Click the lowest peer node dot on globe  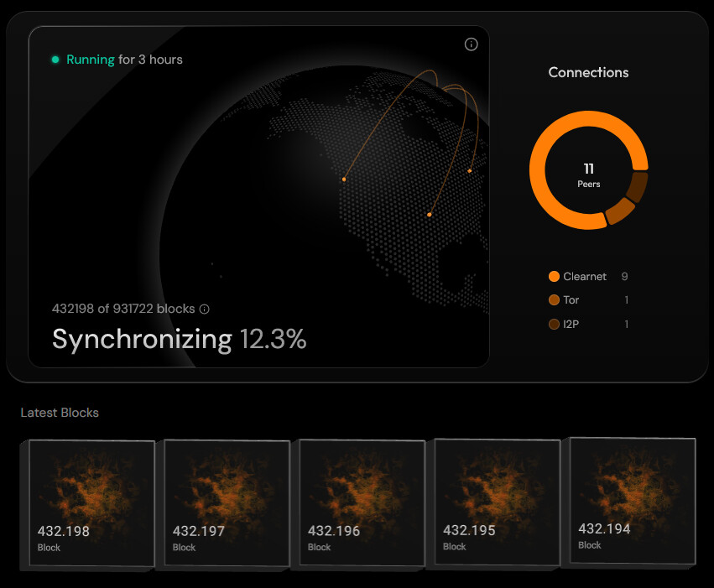pos(430,215)
